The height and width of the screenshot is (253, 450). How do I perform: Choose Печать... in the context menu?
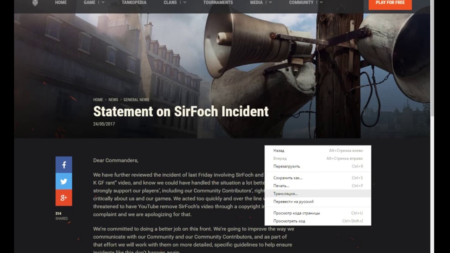[x=318, y=186]
